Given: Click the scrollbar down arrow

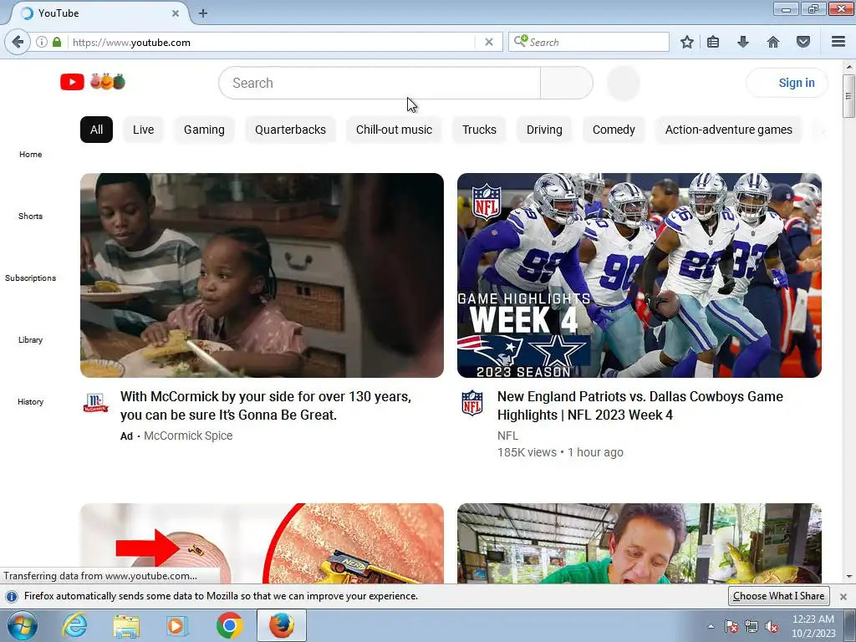Looking at the screenshot, I should 848,577.
